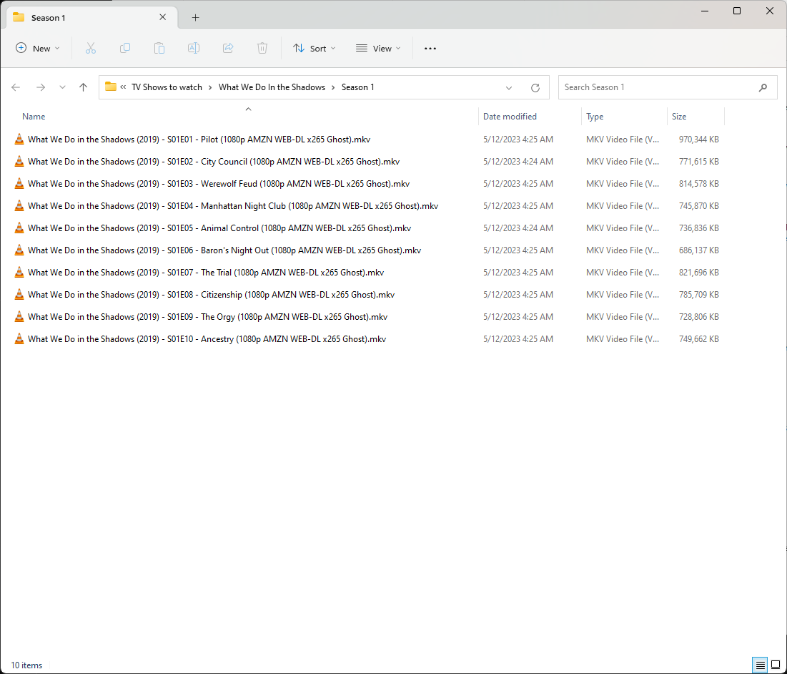Click the Cut scissors icon

tap(90, 48)
